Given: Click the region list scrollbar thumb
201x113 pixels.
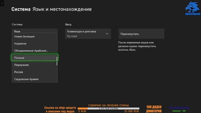Looking at the screenshot, I should 57,61.
